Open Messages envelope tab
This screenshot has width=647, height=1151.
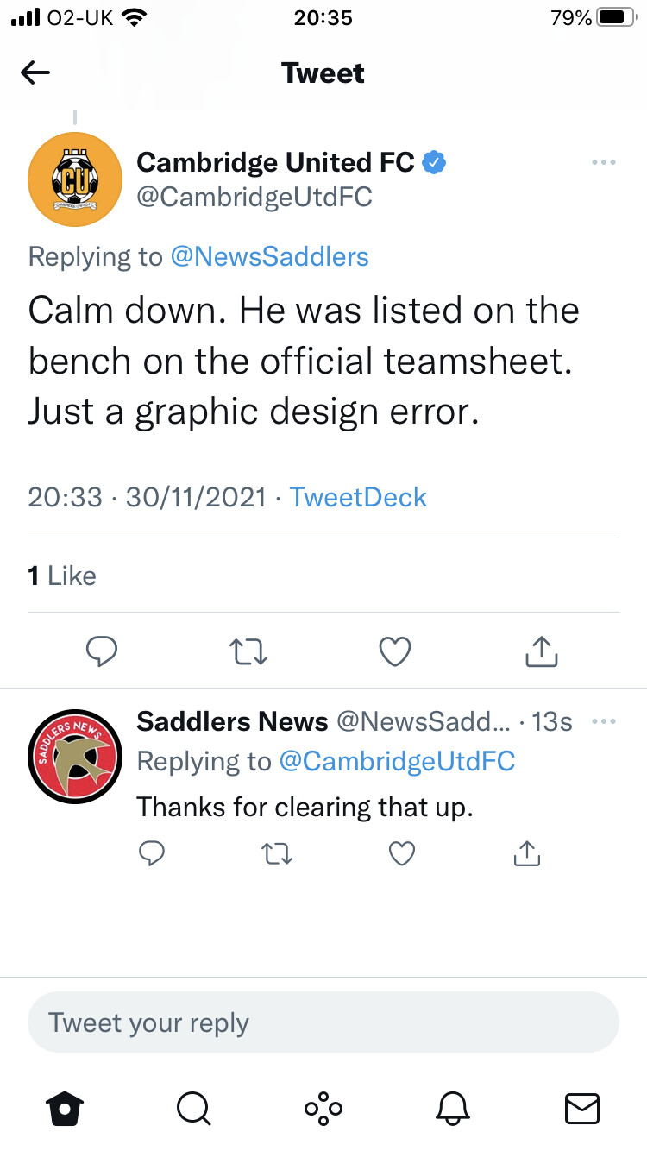pos(581,1107)
